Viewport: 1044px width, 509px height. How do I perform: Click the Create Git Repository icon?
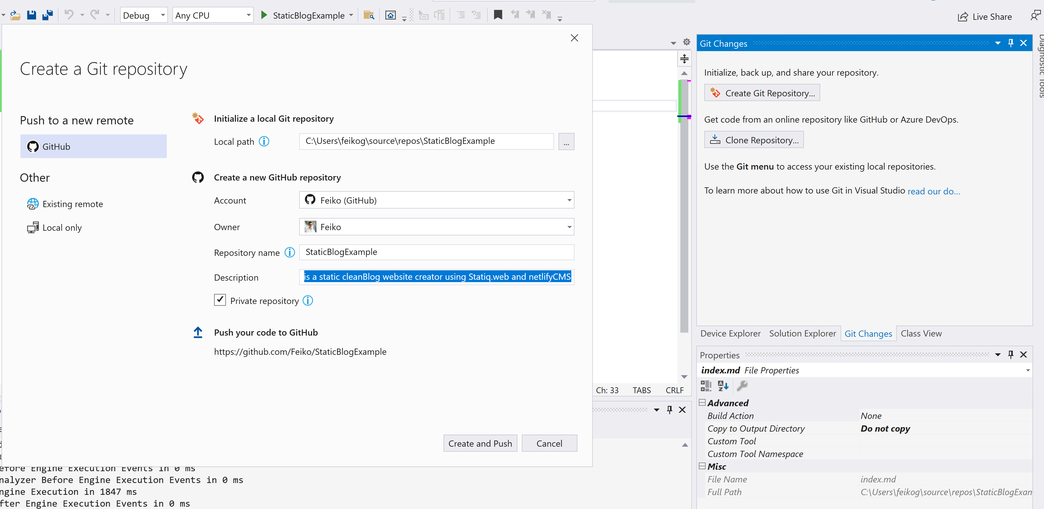[x=716, y=92]
